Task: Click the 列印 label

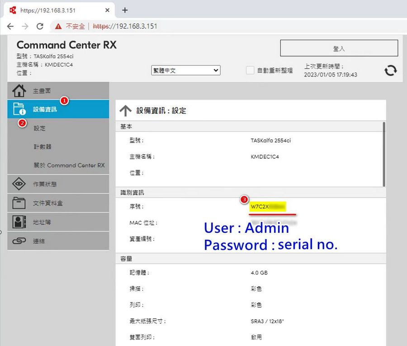Action: 137,305
